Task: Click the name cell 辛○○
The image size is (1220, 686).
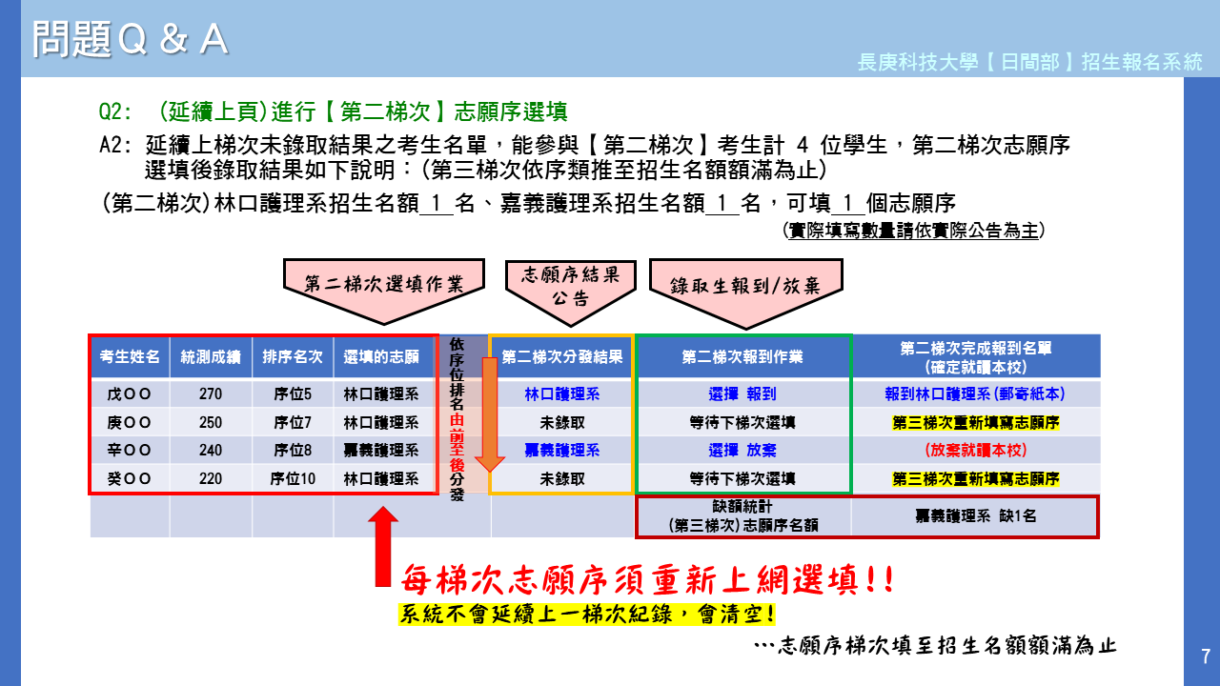Action: point(130,450)
